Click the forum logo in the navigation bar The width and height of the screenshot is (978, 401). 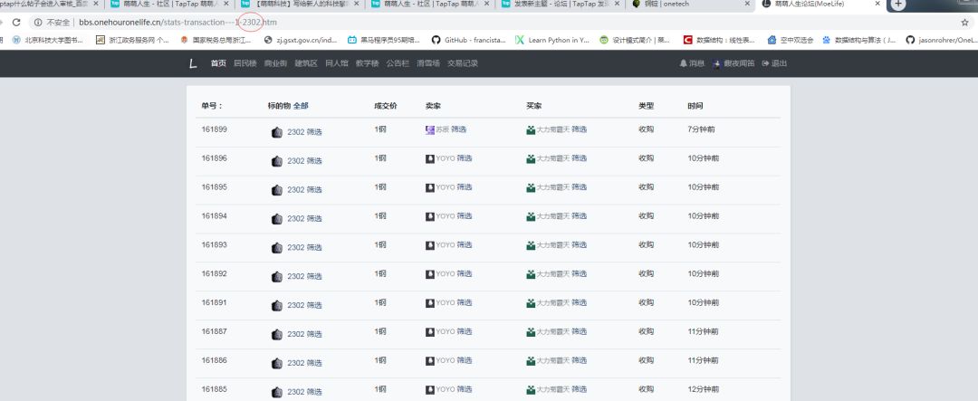coord(193,63)
